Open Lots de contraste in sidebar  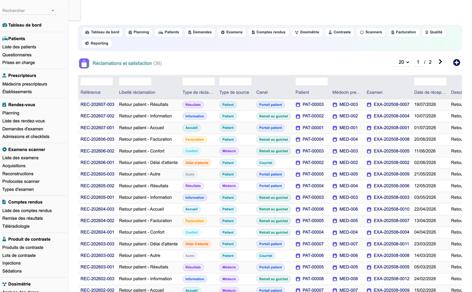[19, 256]
